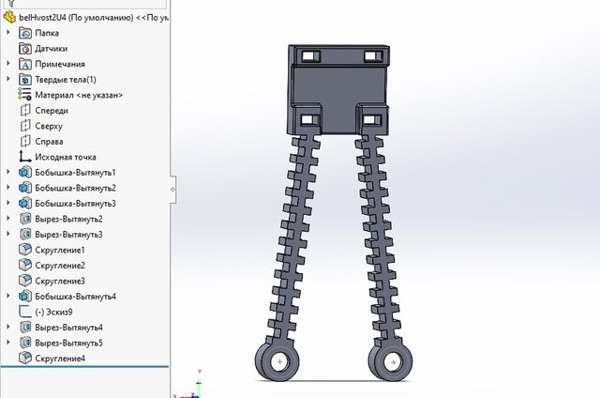Select the Скругление1 fillet icon
The height and width of the screenshot is (398, 600).
pos(25,251)
